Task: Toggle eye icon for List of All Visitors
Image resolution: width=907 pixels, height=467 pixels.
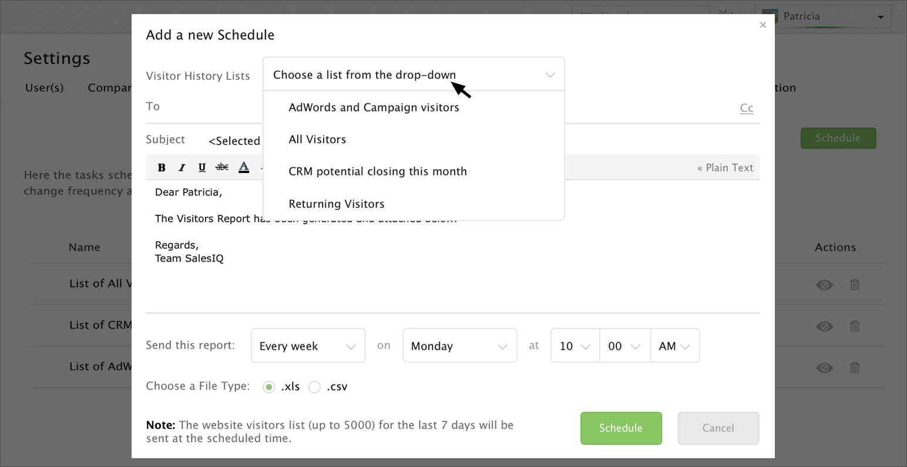Action: click(x=824, y=285)
